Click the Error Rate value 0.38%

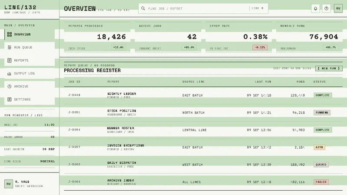click(x=255, y=37)
